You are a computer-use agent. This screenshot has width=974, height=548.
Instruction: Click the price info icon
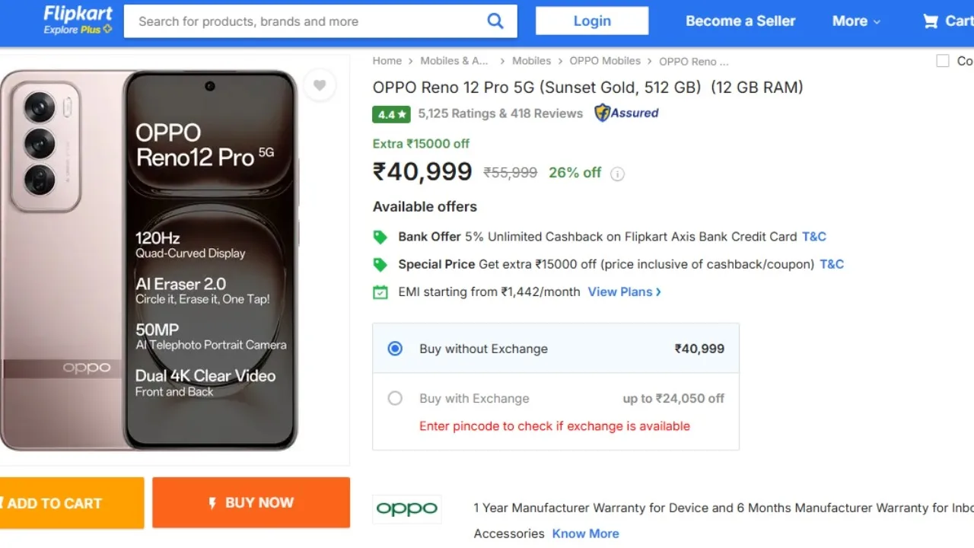tap(618, 174)
